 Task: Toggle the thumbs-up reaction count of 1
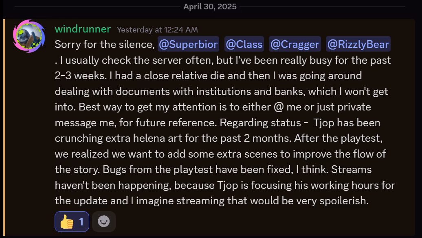[x=81, y=222]
